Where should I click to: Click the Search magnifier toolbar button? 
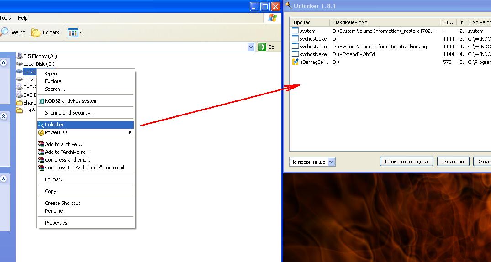point(13,32)
